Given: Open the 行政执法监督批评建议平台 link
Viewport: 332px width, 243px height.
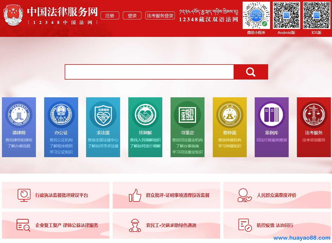Looking at the screenshot, I should pos(62,195).
